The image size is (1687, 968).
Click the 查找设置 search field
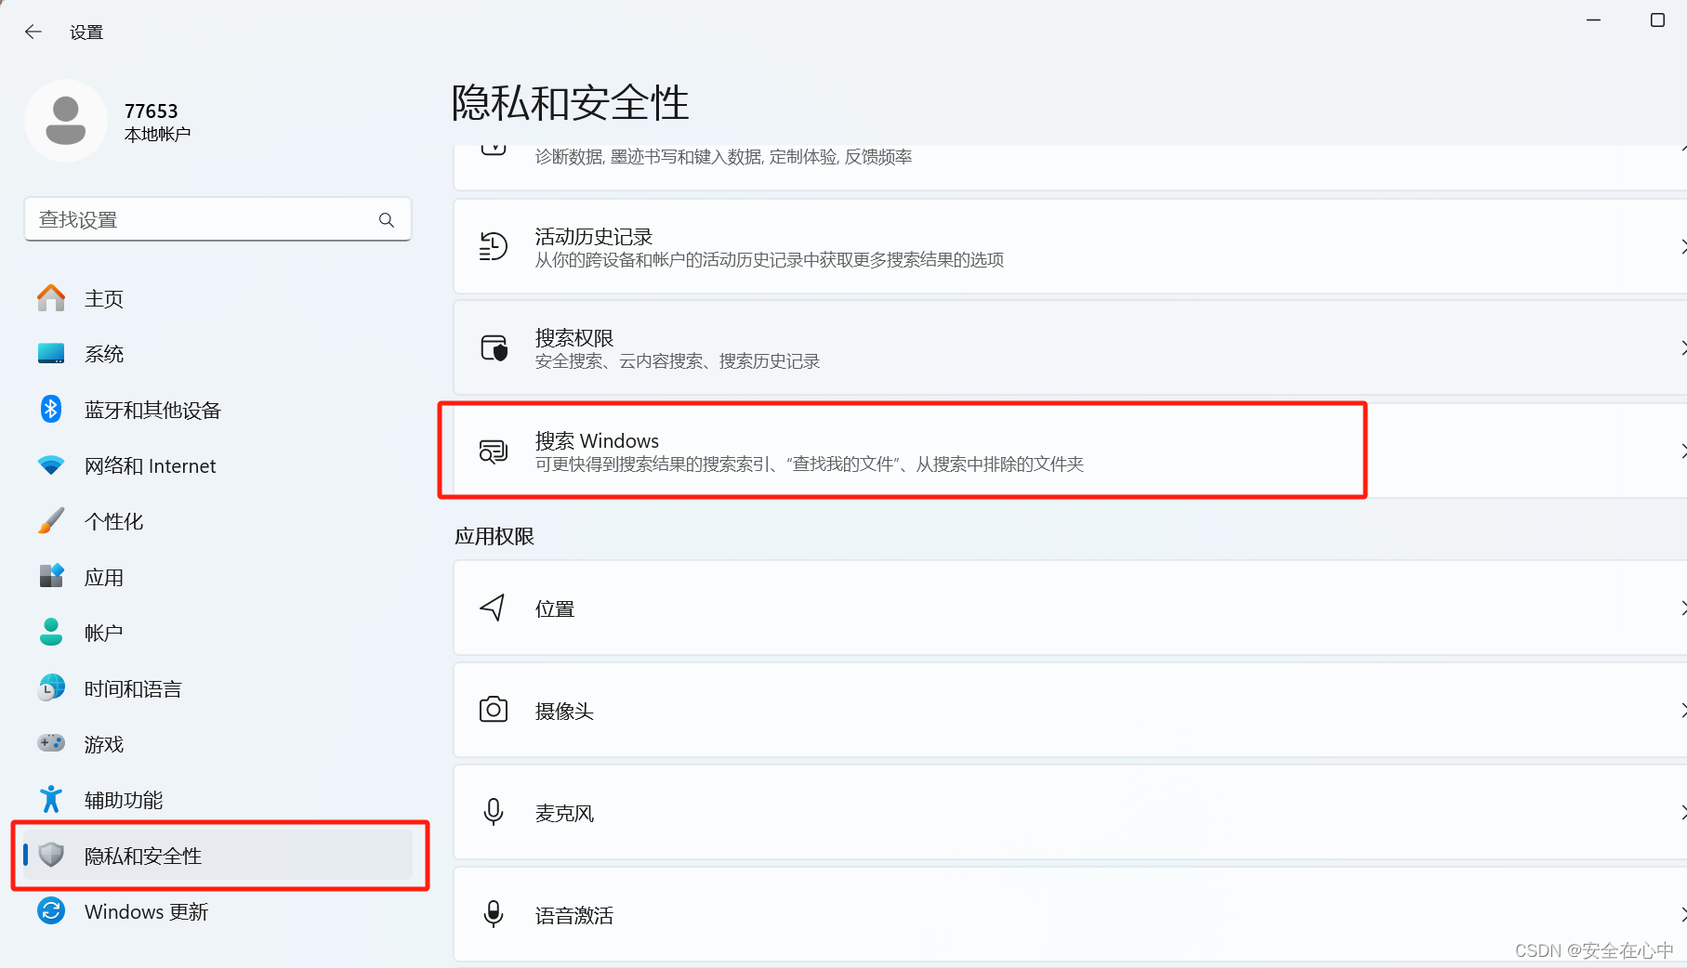coord(217,219)
